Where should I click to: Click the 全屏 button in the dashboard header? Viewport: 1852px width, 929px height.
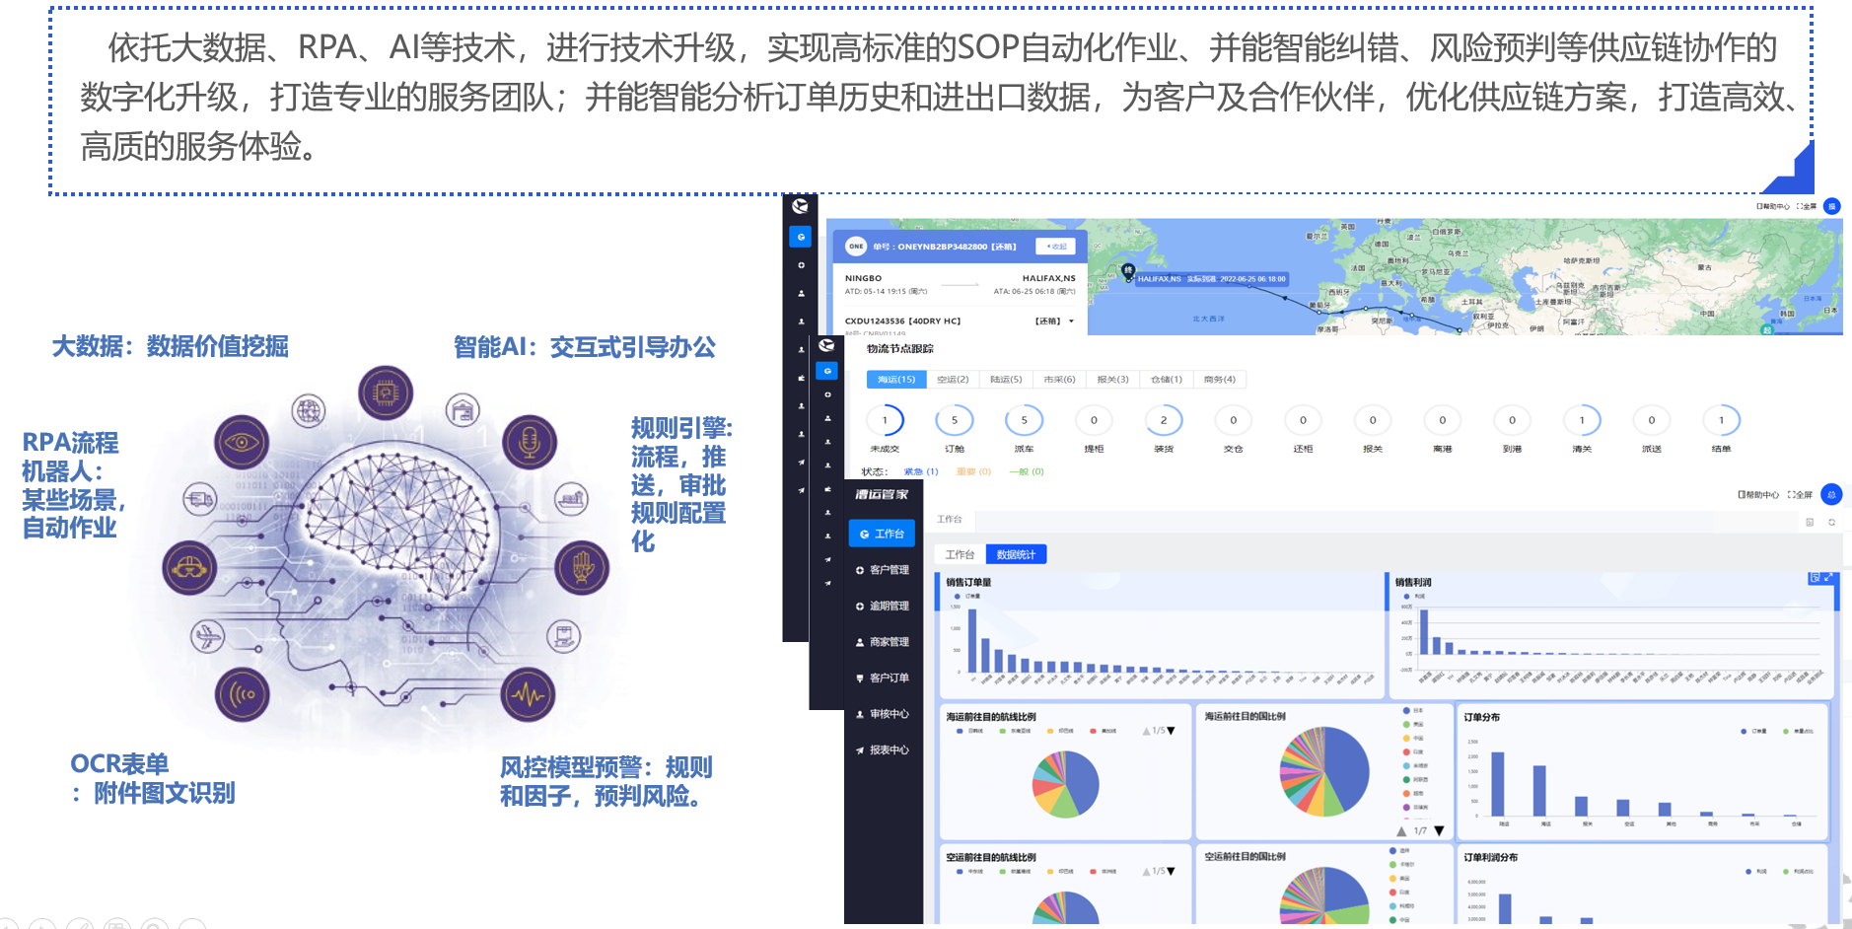[1800, 495]
